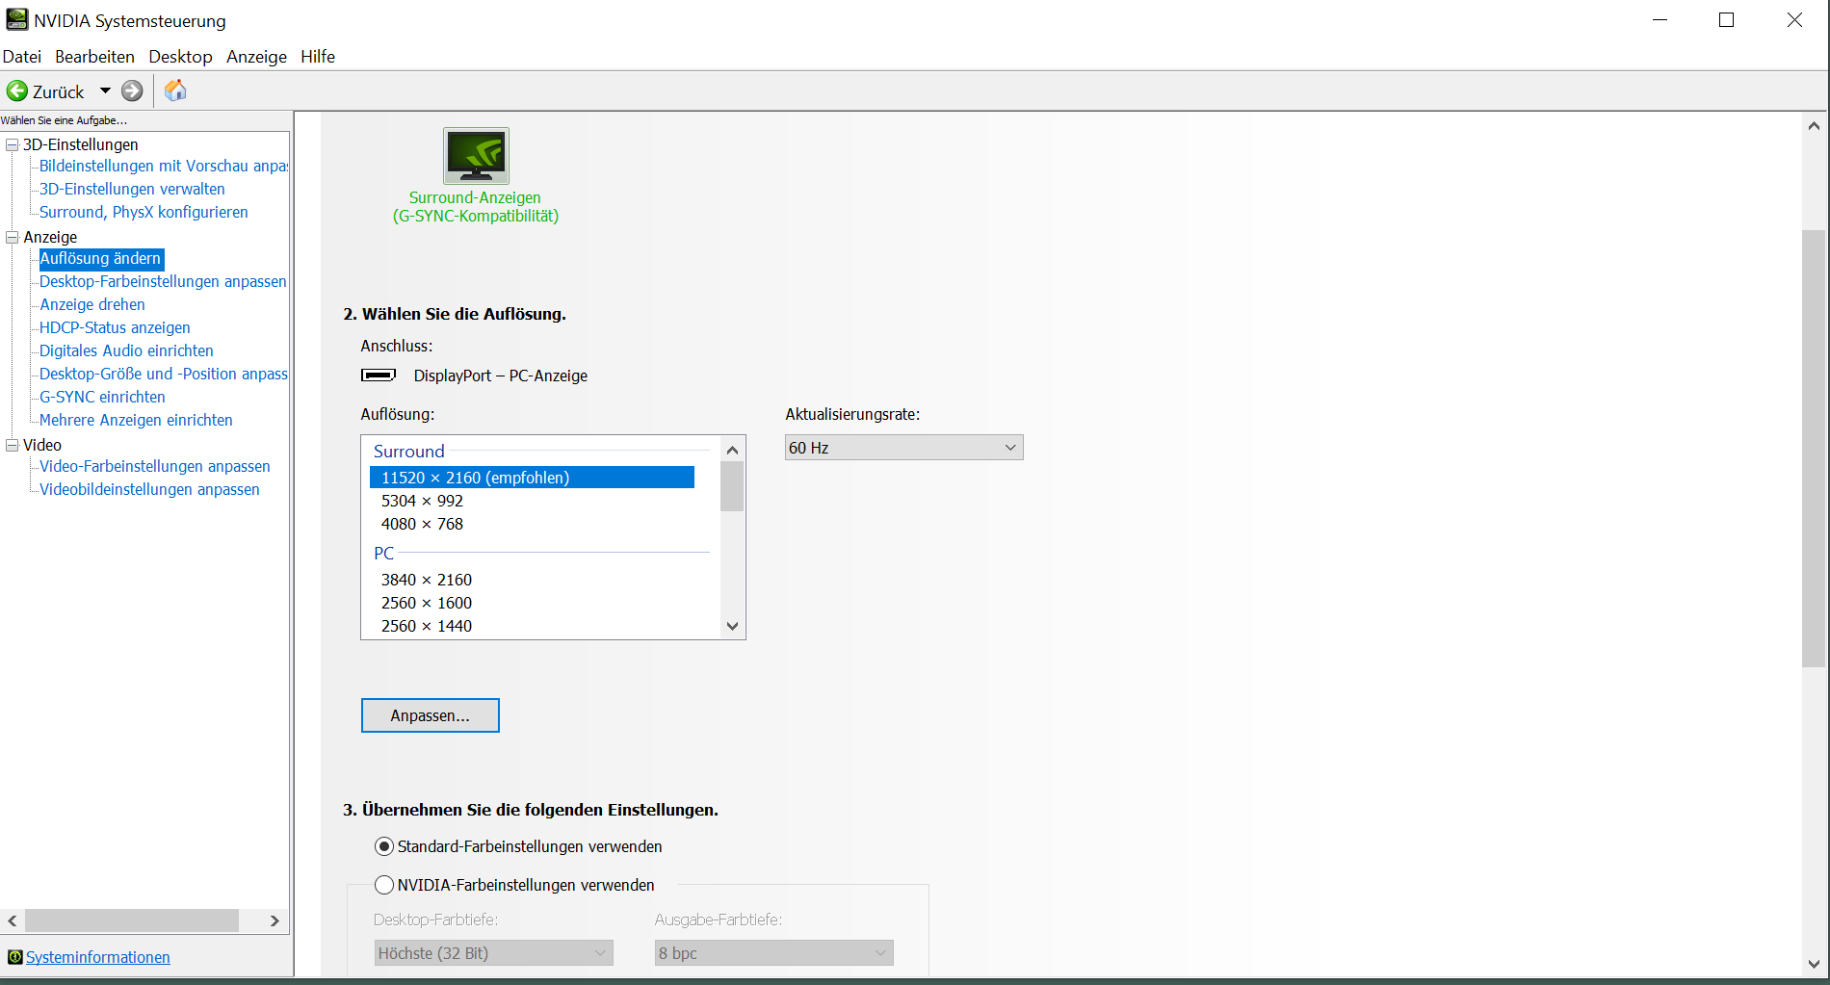Select resolution 4080 × 768
Viewport: 1830px width, 985px height.
pyautogui.click(x=532, y=524)
